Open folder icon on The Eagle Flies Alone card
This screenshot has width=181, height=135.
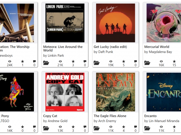[97, 128]
